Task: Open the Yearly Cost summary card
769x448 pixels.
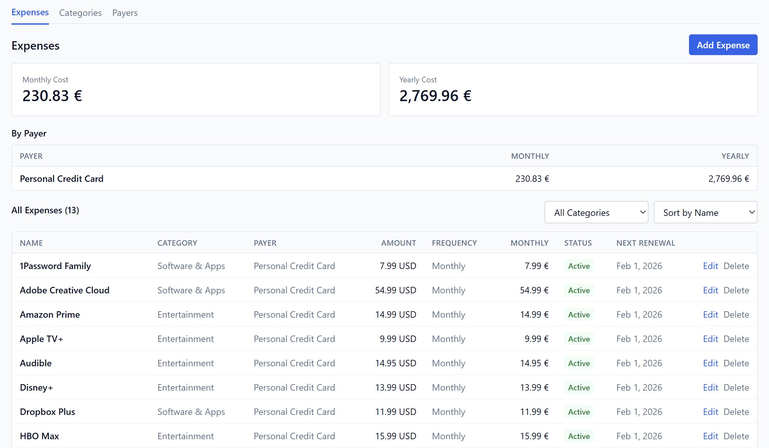Action: [x=573, y=89]
